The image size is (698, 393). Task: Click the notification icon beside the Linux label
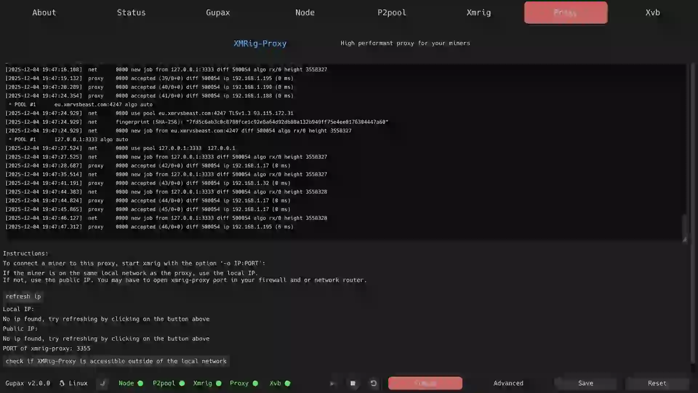pyautogui.click(x=103, y=383)
